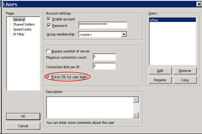Click inside the Description text area
The image size is (202, 134).
[89, 107]
